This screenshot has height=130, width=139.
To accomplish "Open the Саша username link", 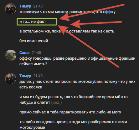I will coord(24,53).
